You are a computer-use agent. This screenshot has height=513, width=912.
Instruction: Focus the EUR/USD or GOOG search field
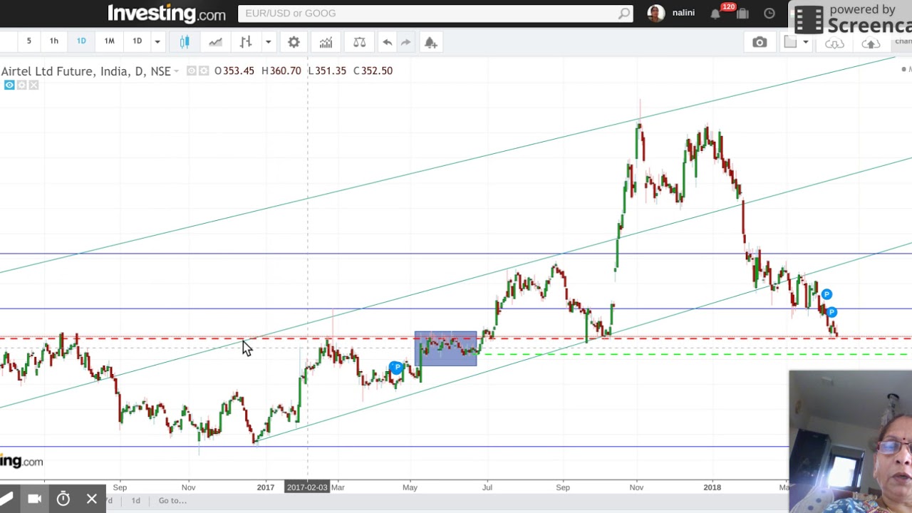tap(435, 13)
